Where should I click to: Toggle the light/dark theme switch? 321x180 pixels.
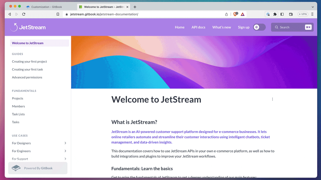pyautogui.click(x=259, y=27)
